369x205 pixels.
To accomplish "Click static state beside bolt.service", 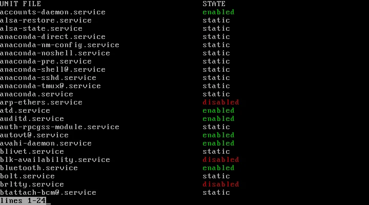I will click(216, 176).
